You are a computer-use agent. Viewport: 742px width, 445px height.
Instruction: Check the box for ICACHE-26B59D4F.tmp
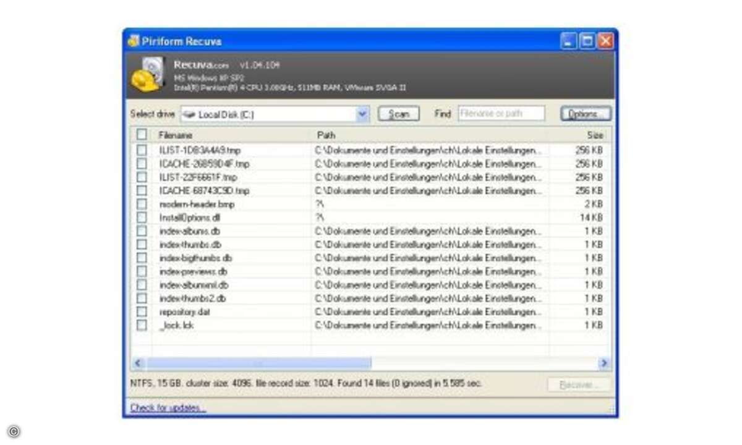coord(142,164)
